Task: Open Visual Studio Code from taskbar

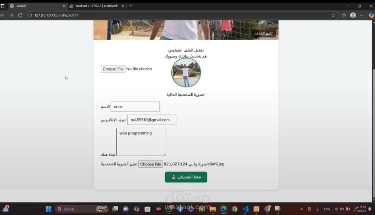Action: [x=245, y=209]
